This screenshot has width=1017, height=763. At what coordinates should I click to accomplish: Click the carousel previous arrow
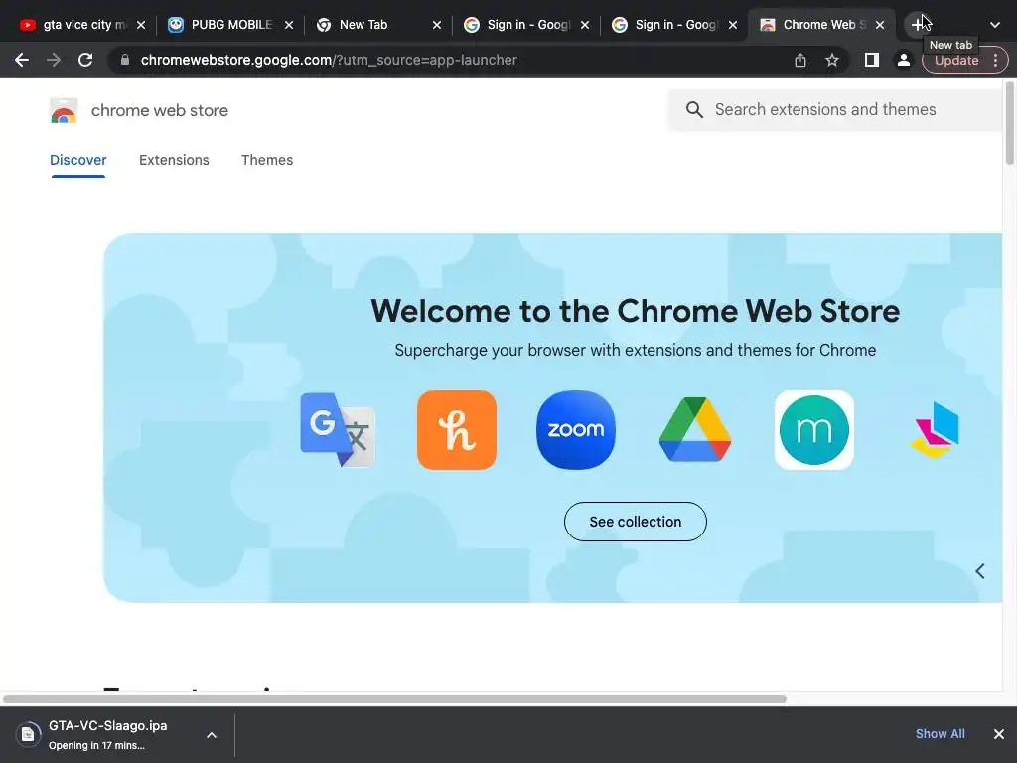coord(980,571)
